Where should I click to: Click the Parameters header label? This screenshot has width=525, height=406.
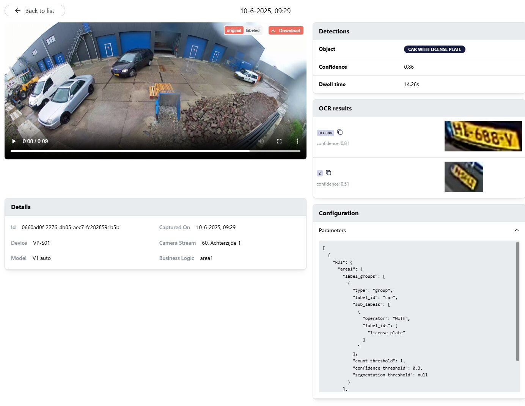pyautogui.click(x=332, y=230)
